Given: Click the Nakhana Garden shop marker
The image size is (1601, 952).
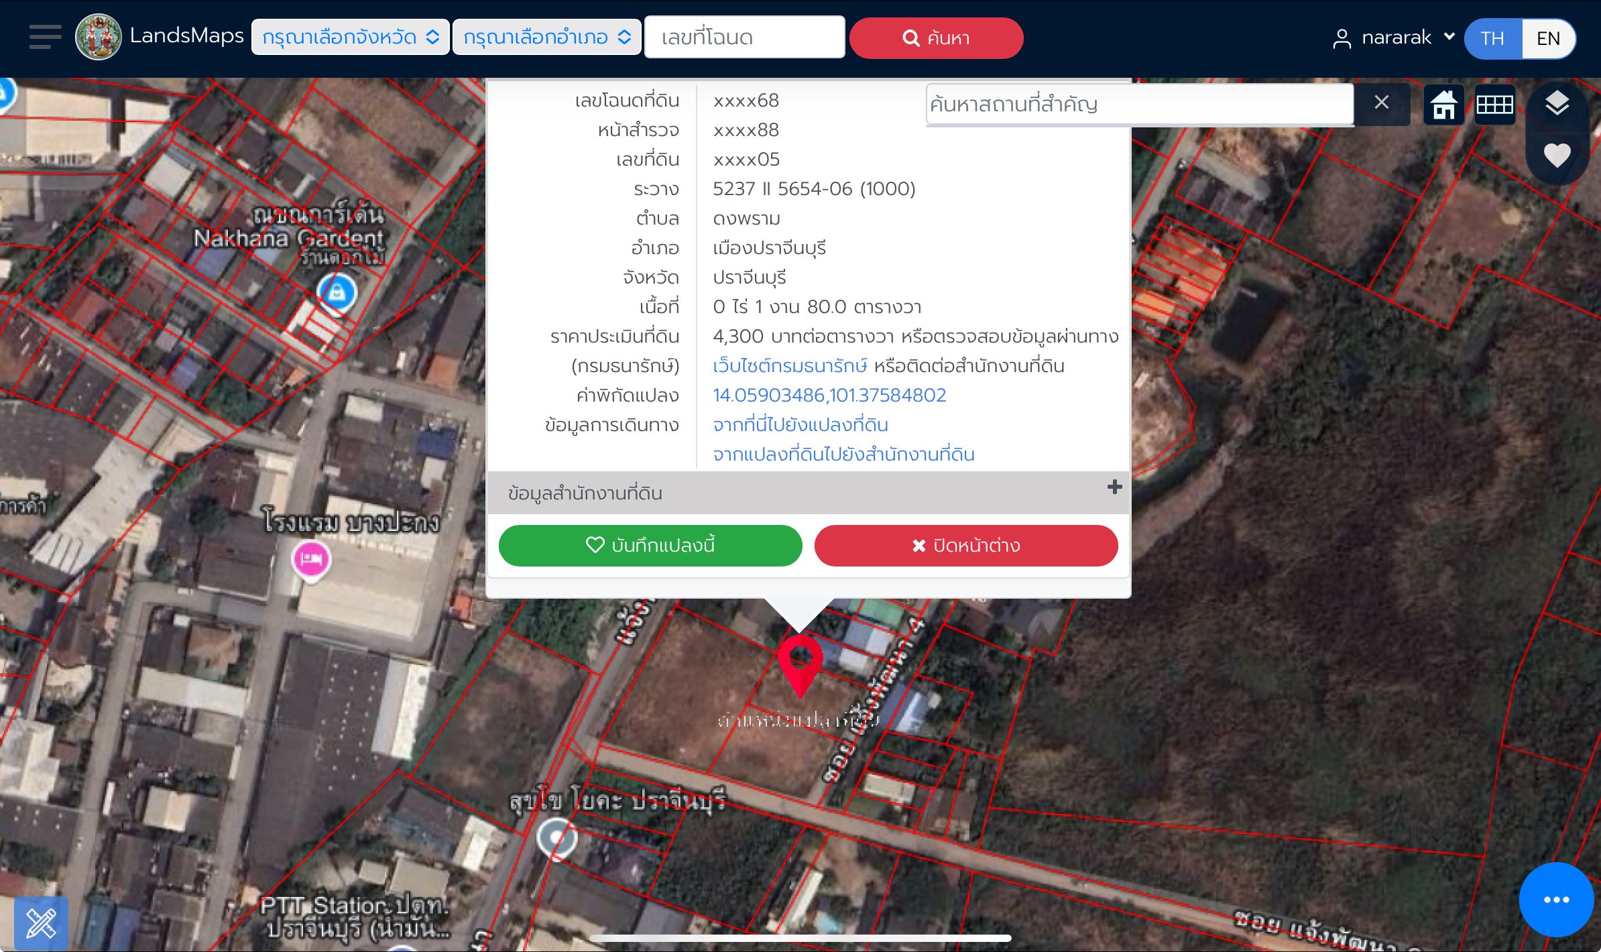Looking at the screenshot, I should [337, 293].
